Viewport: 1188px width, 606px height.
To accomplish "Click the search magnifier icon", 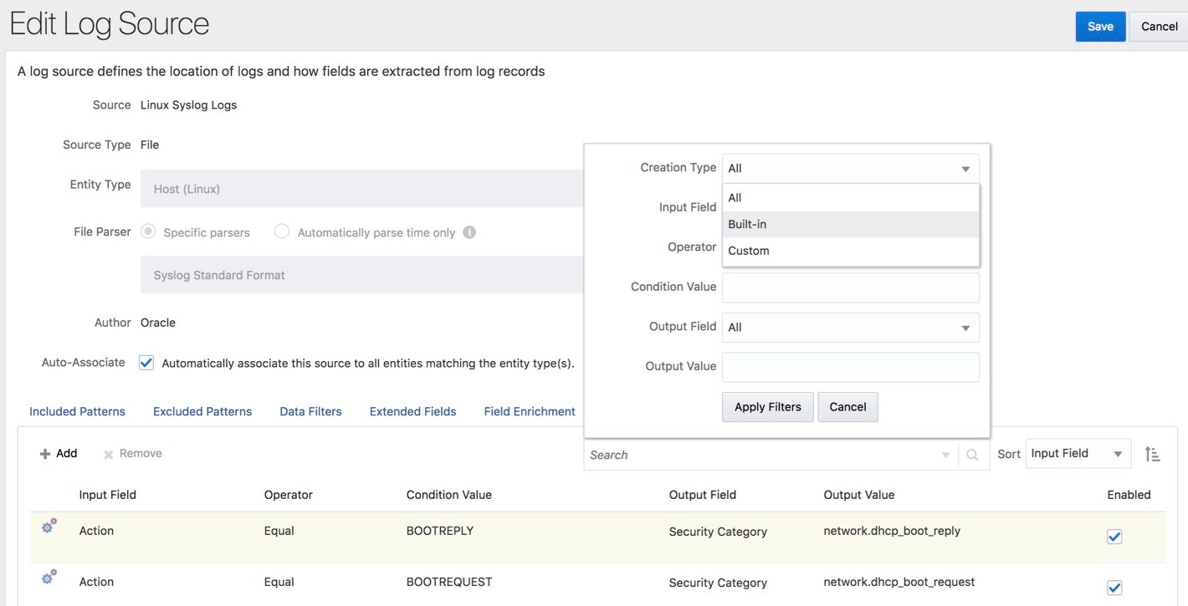I will click(972, 455).
